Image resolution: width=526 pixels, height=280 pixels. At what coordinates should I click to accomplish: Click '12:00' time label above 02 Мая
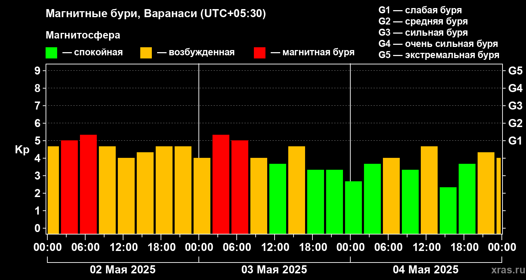point(123,247)
